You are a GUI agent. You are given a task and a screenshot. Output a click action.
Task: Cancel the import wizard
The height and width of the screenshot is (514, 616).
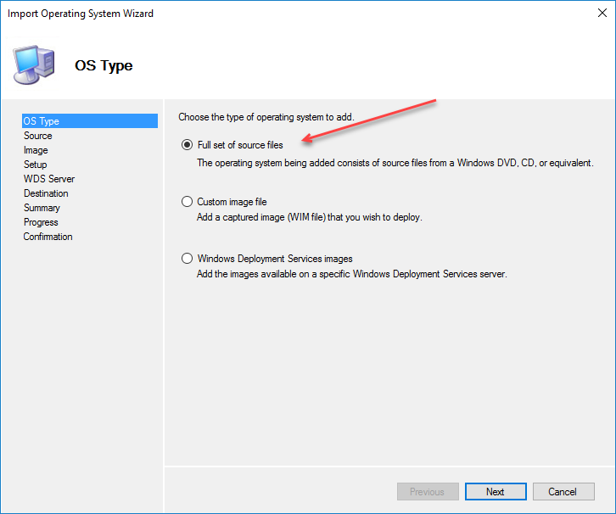(x=563, y=492)
